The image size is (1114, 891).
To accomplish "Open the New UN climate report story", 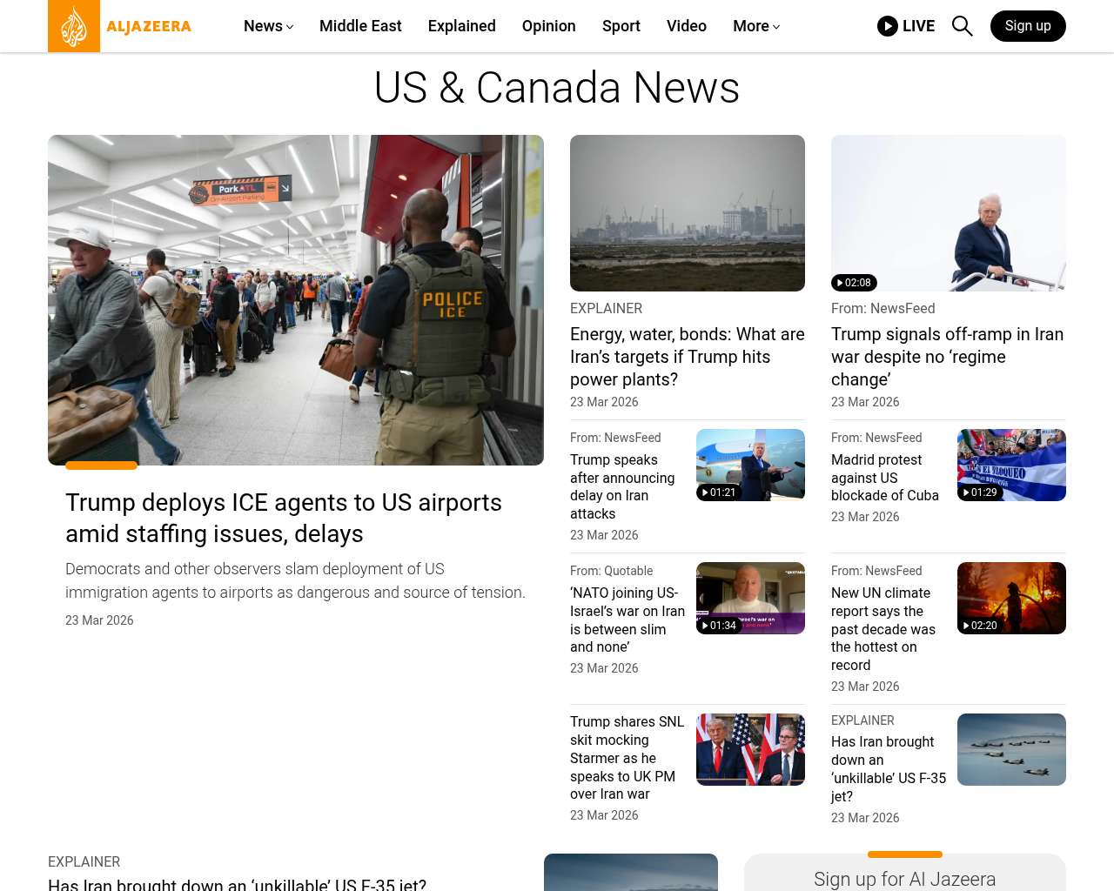I will click(883, 629).
